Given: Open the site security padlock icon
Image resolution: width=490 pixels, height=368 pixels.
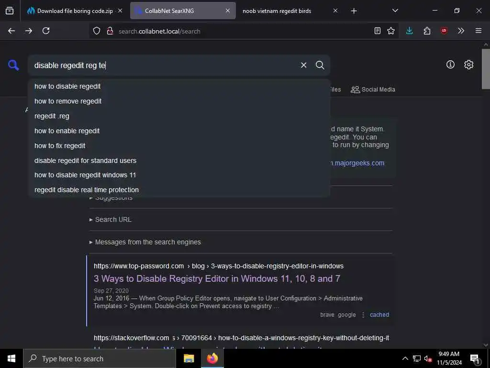Looking at the screenshot, I should (110, 31).
